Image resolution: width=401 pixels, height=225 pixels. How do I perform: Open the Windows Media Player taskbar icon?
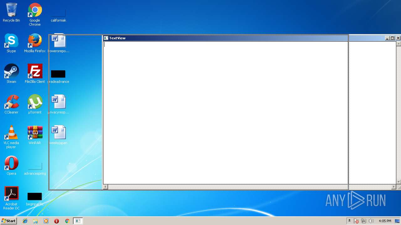click(x=46, y=221)
